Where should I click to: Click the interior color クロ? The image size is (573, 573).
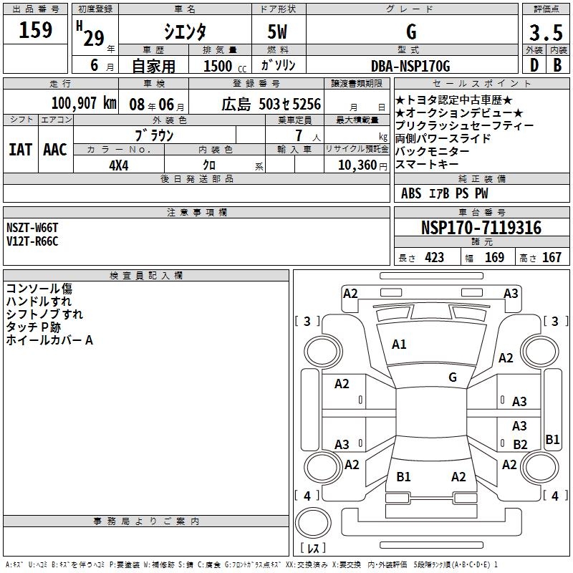(x=209, y=165)
